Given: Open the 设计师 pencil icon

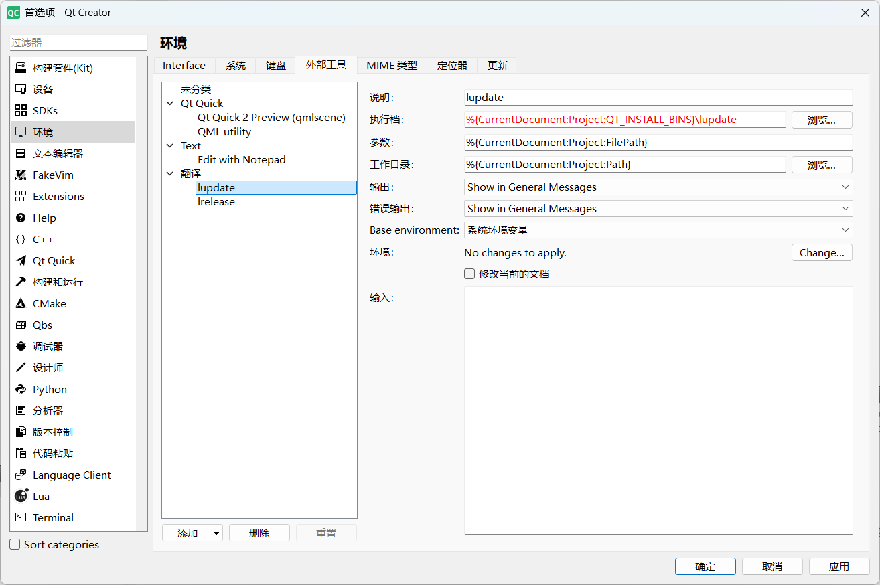Looking at the screenshot, I should click(21, 367).
